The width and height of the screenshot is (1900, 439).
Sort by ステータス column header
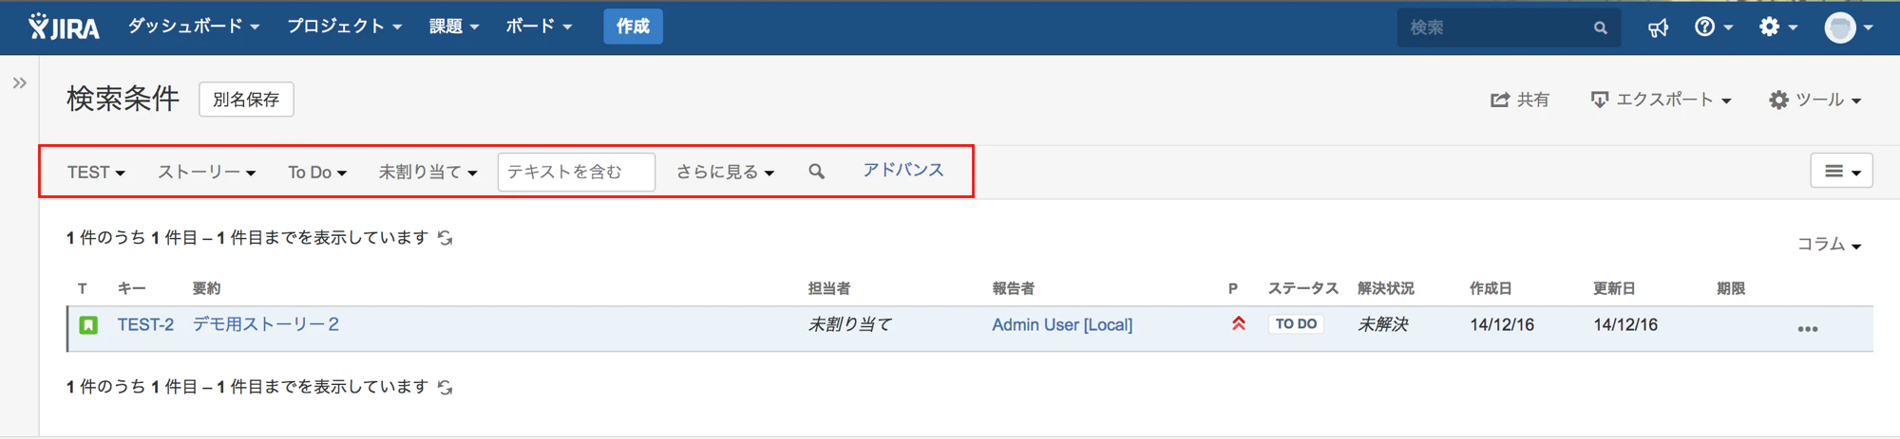click(1303, 288)
